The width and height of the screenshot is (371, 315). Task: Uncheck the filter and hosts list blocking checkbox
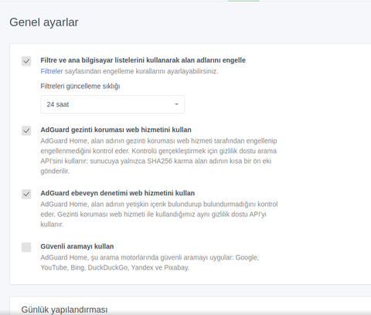(26, 61)
